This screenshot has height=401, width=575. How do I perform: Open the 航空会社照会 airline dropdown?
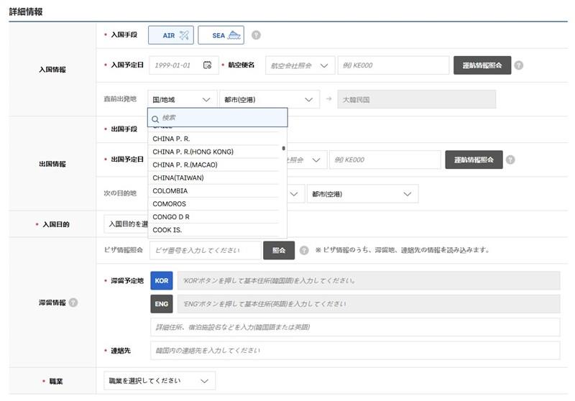[x=300, y=65]
